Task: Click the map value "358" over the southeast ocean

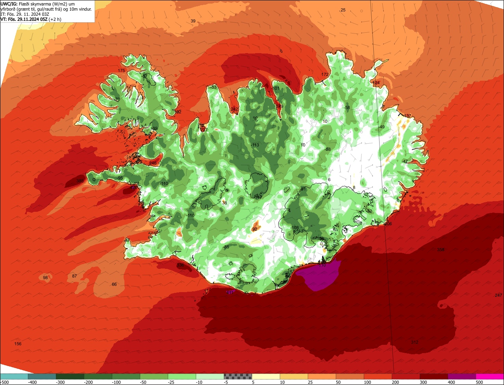Action: 441,250
